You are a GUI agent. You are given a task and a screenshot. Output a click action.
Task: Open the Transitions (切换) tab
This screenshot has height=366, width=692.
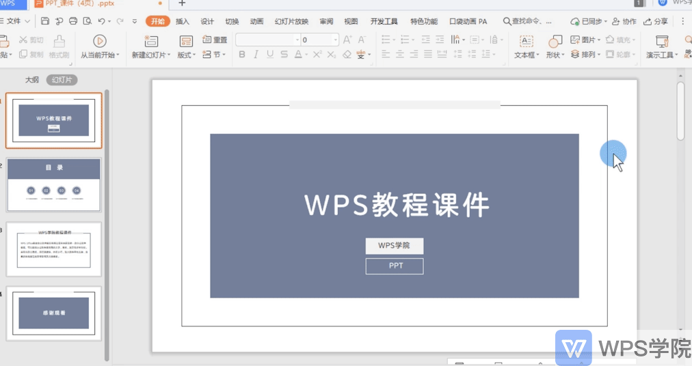click(x=232, y=21)
